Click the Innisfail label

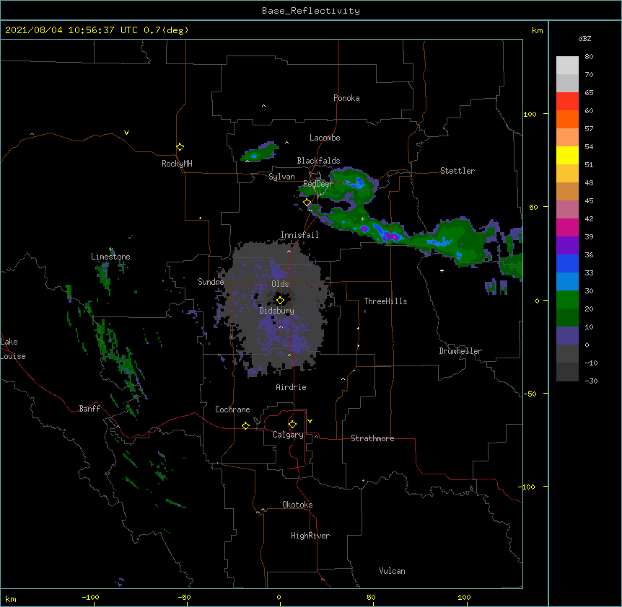pyautogui.click(x=299, y=235)
